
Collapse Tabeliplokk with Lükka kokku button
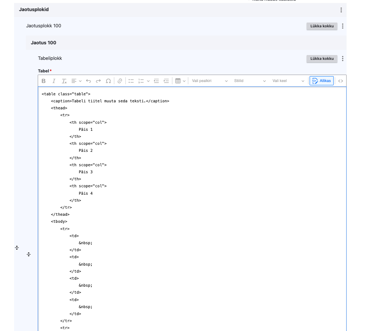click(x=322, y=59)
